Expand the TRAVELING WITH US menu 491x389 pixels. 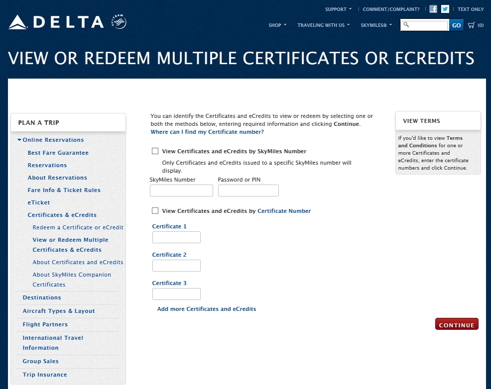pyautogui.click(x=323, y=25)
